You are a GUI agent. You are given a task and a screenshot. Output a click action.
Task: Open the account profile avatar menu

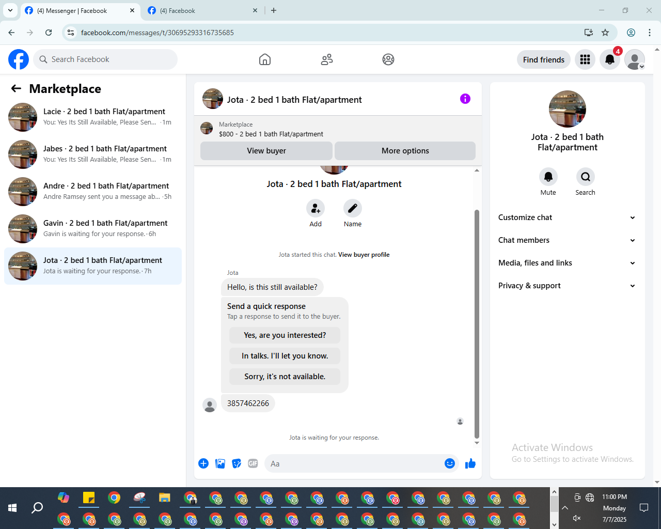[x=635, y=59]
